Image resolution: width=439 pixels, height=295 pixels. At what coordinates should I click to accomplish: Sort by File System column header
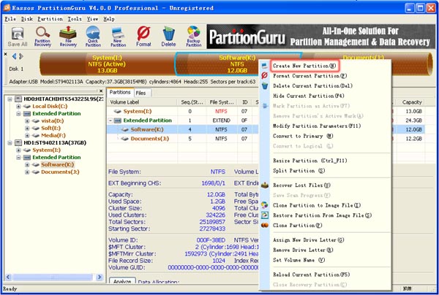tap(222, 102)
